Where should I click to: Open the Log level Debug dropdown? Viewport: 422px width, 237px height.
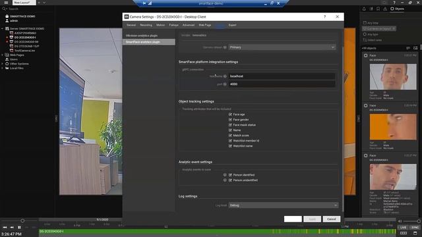(x=283, y=205)
